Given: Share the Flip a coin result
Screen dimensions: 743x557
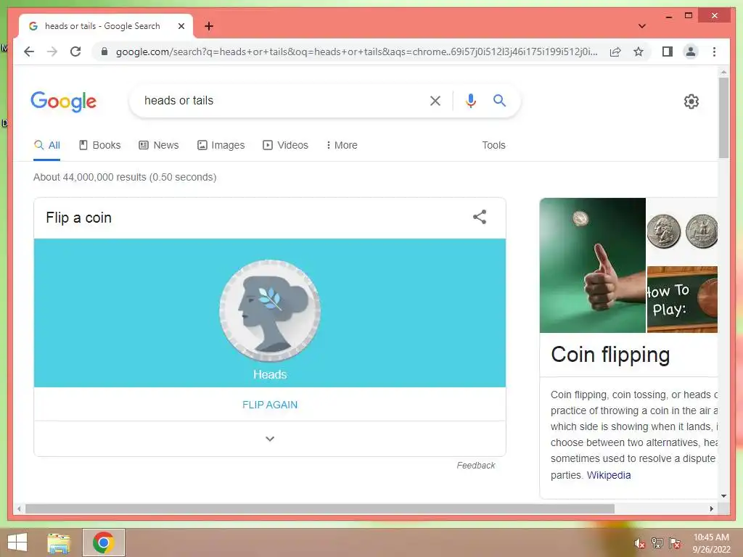Looking at the screenshot, I should [x=480, y=217].
